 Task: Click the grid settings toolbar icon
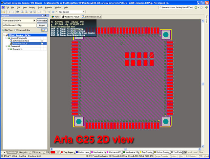[53, 12]
